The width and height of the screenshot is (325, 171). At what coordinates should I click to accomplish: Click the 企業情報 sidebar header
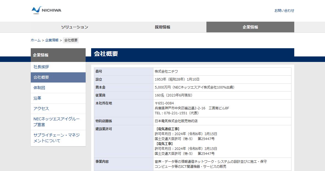(x=58, y=55)
